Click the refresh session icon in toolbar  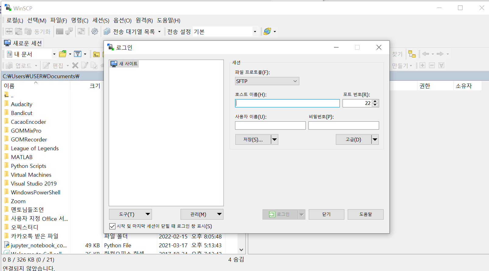point(81,31)
